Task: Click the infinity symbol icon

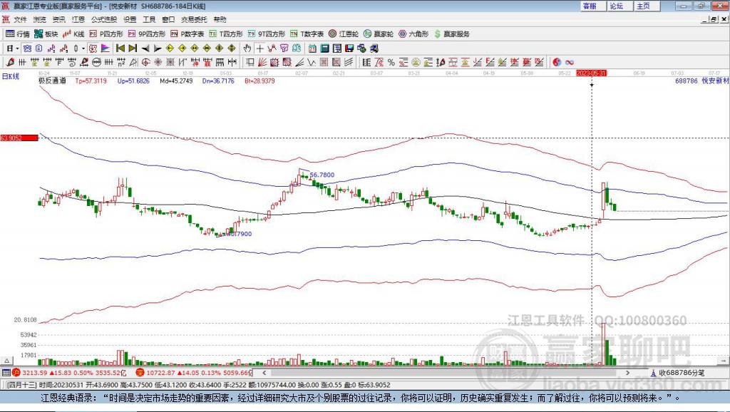Action: click(x=570, y=63)
